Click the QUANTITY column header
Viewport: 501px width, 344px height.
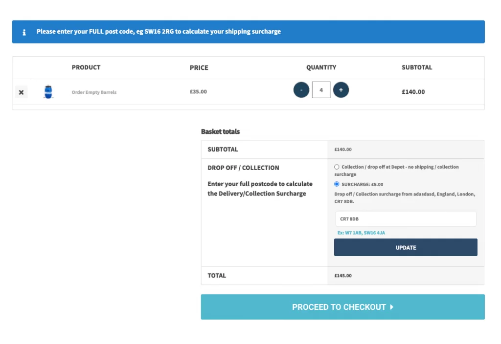(x=321, y=67)
